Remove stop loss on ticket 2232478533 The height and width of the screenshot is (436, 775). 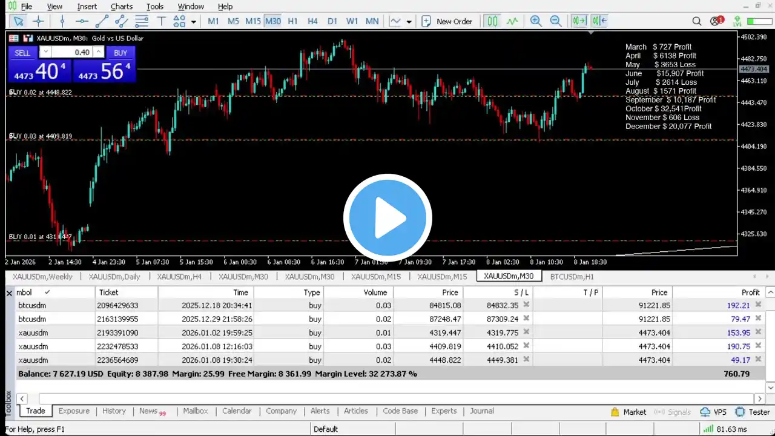[526, 346]
